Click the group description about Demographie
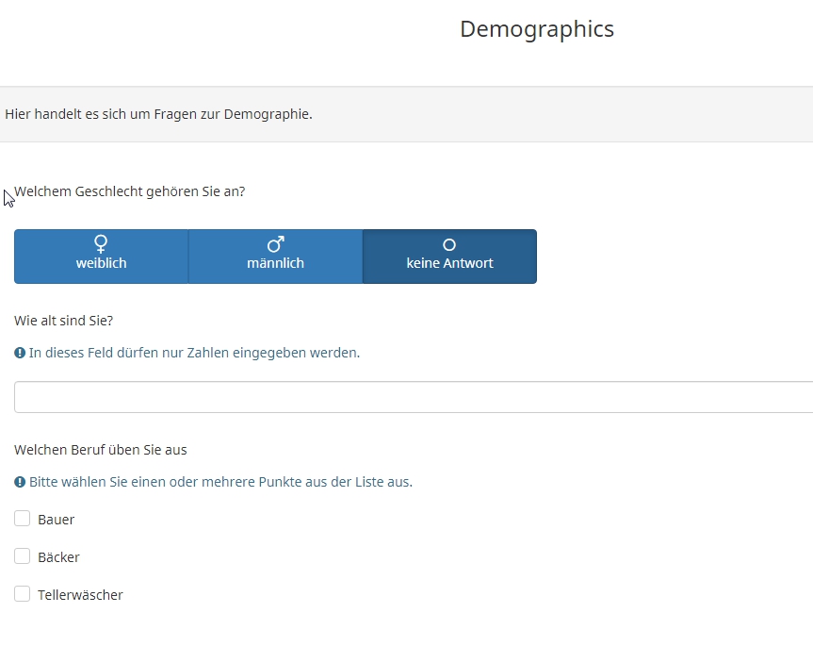The image size is (813, 646). pyautogui.click(x=158, y=114)
